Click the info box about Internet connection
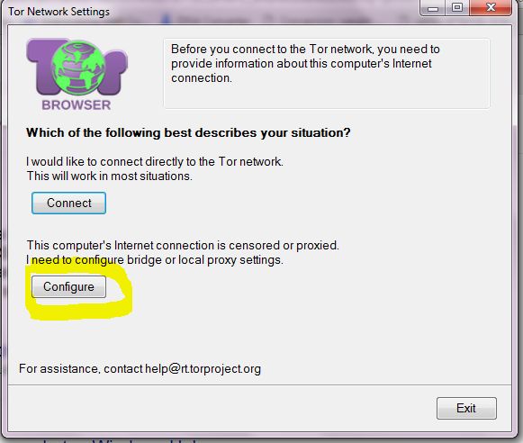Screen dimensions: 523x443 327,73
